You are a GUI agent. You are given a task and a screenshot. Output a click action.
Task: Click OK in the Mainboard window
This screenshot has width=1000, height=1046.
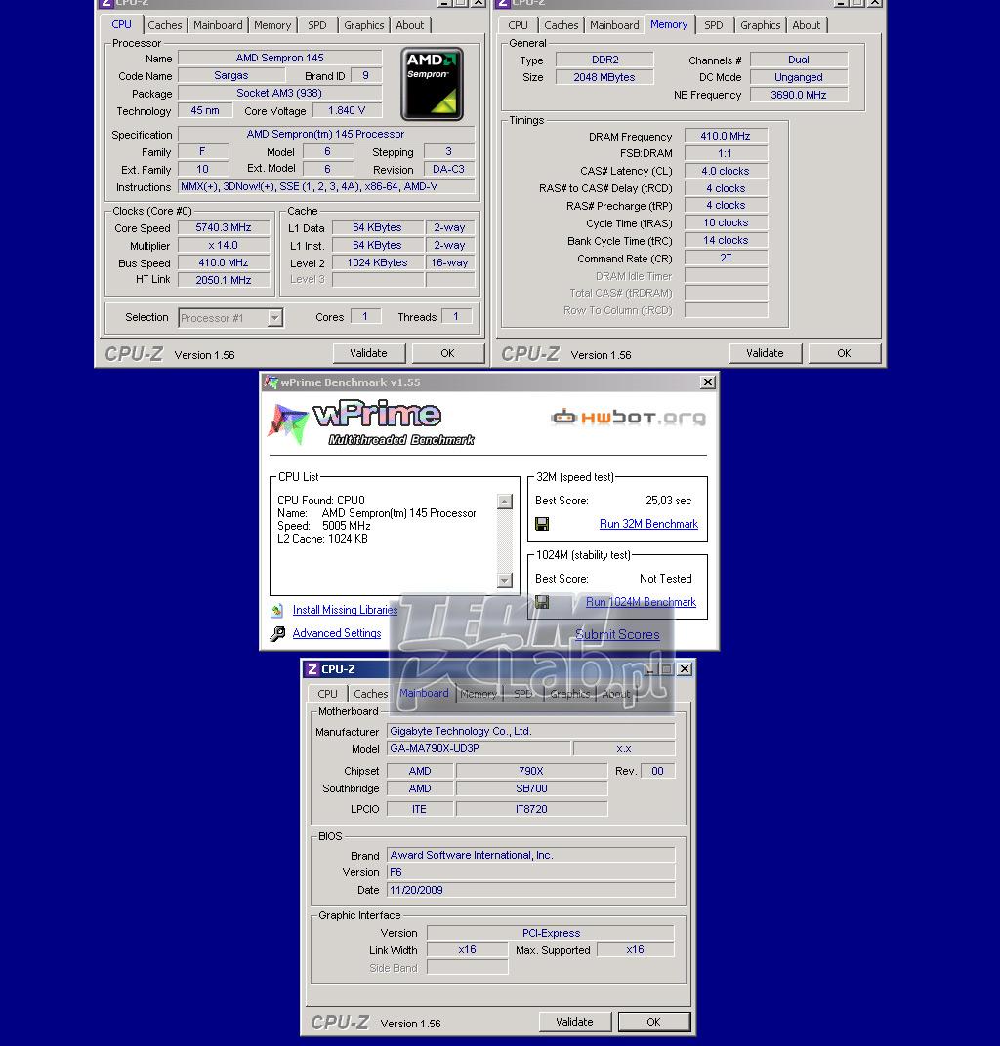[x=653, y=1022]
